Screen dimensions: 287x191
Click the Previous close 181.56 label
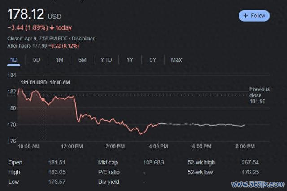(259, 95)
